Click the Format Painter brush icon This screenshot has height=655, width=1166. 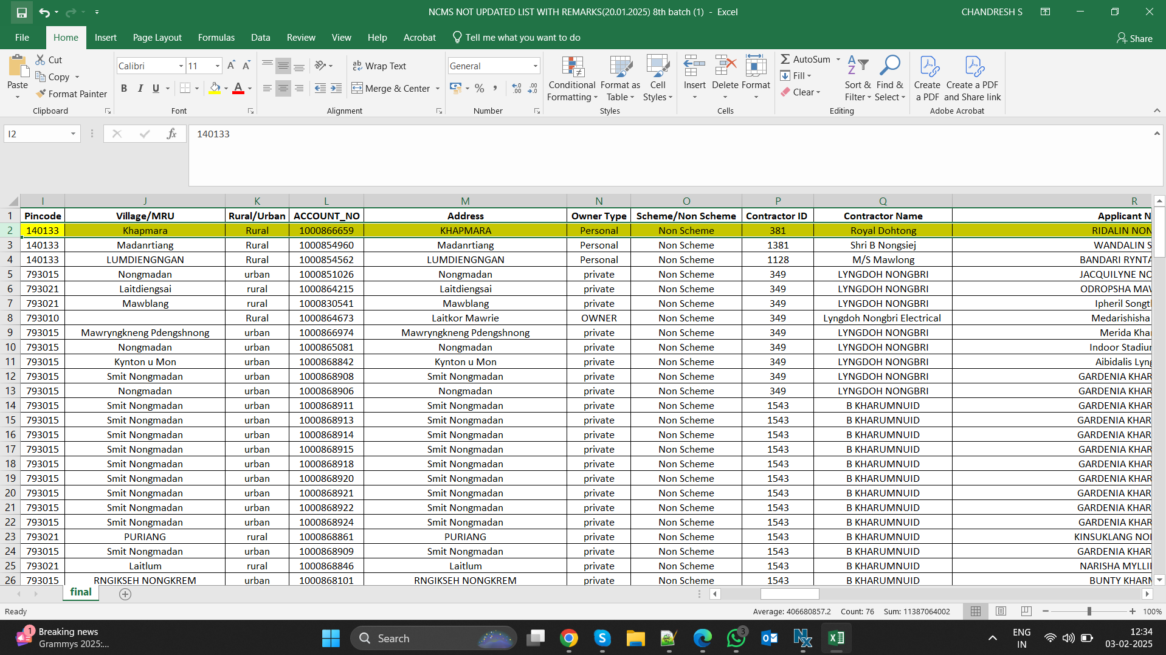(41, 94)
